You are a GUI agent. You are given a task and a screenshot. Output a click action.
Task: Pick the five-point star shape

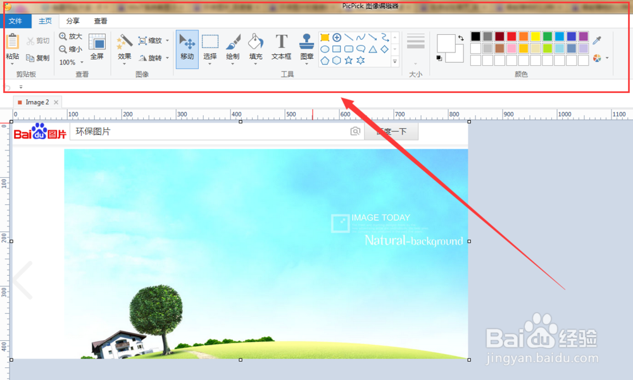pos(349,61)
